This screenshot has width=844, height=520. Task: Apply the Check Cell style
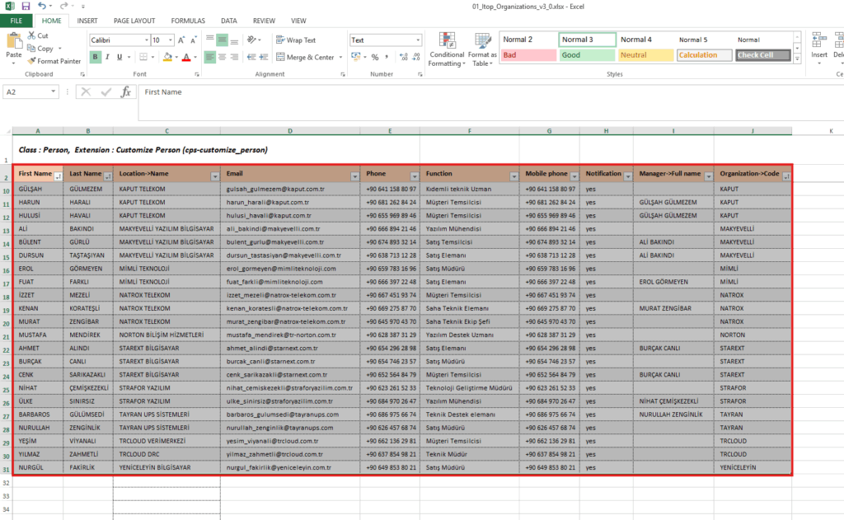(762, 55)
